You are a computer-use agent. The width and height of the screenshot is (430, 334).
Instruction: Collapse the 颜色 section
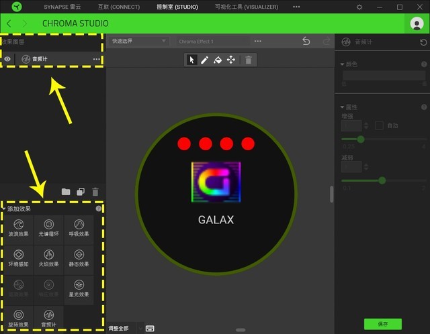tap(342, 64)
